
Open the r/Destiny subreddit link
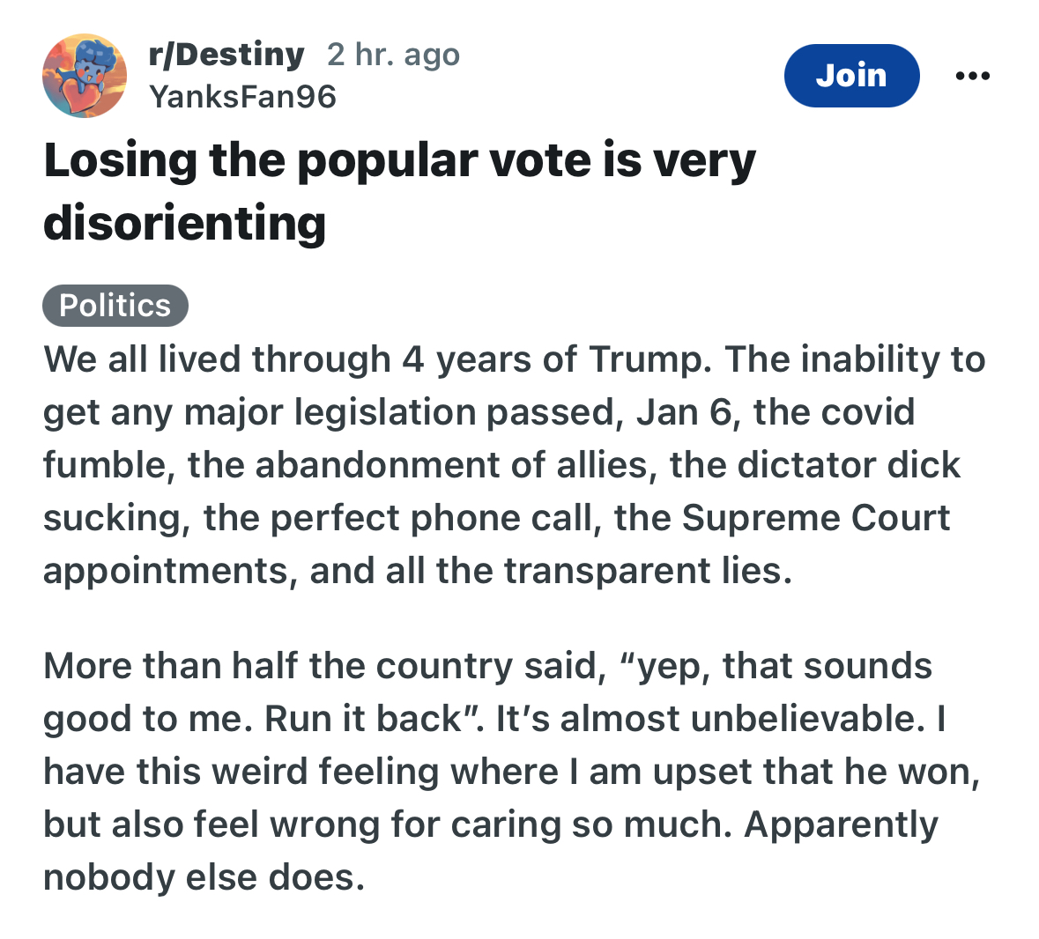point(227,55)
